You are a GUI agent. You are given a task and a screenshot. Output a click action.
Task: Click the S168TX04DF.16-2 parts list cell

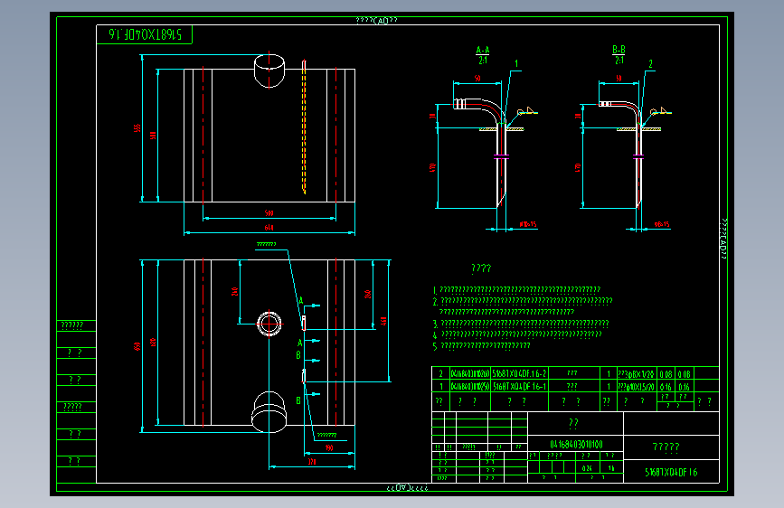coord(519,373)
